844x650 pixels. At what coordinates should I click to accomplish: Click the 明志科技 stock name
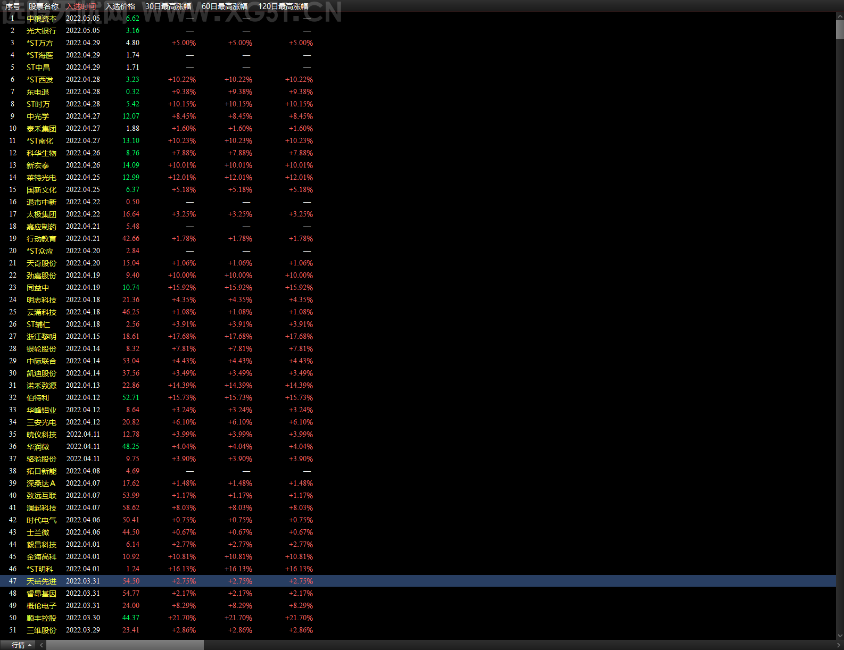[x=42, y=300]
